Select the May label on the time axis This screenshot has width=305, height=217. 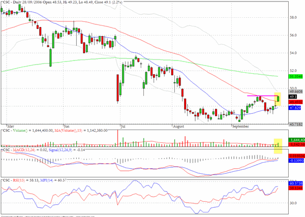[x=11, y=127]
